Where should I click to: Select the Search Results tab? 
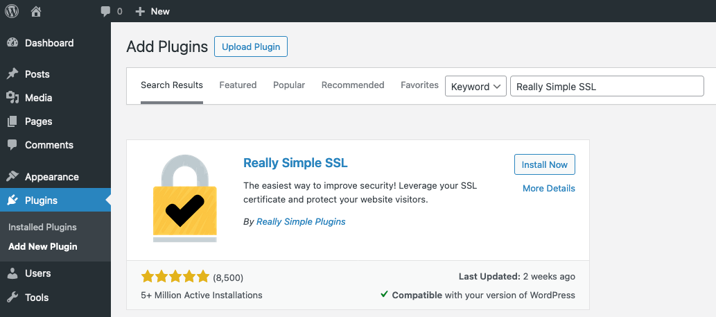point(172,85)
